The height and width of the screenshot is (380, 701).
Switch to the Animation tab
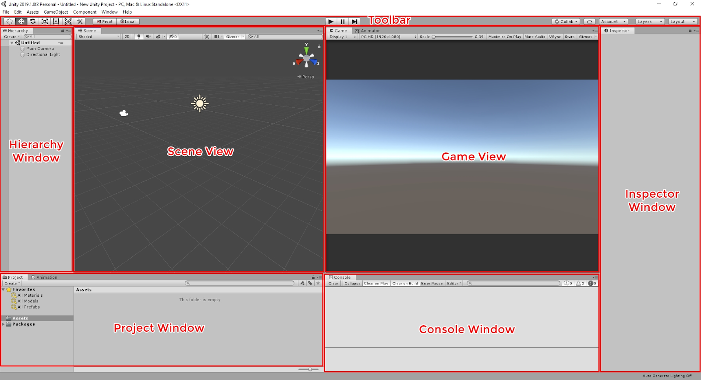[44, 277]
